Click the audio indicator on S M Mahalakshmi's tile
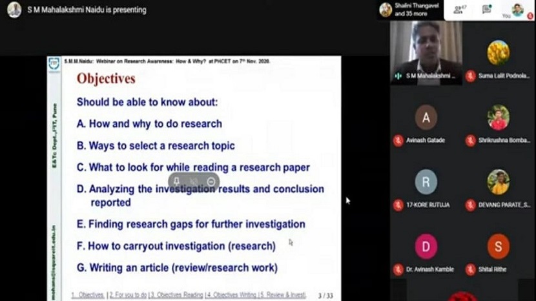Screen dimensions: 536x301 click(x=398, y=76)
